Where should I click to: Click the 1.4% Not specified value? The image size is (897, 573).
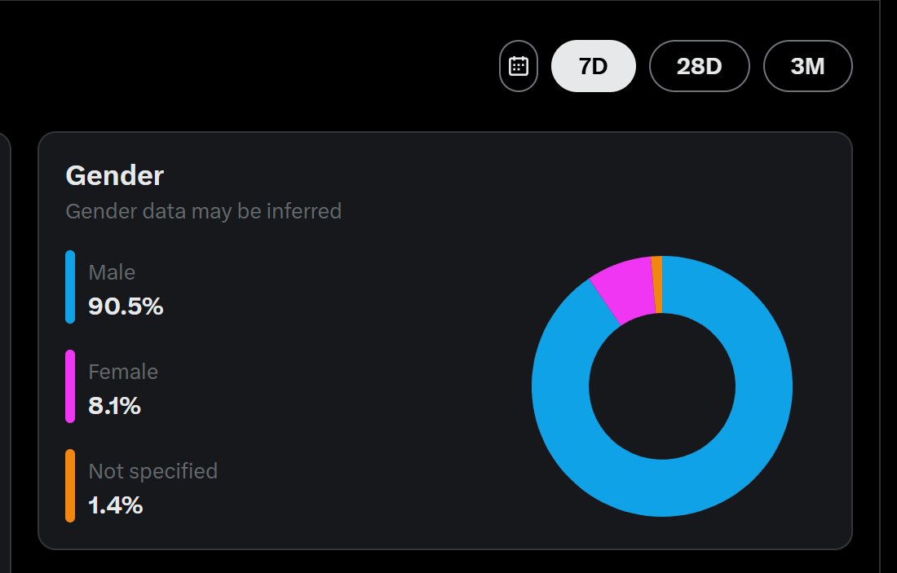pos(115,505)
